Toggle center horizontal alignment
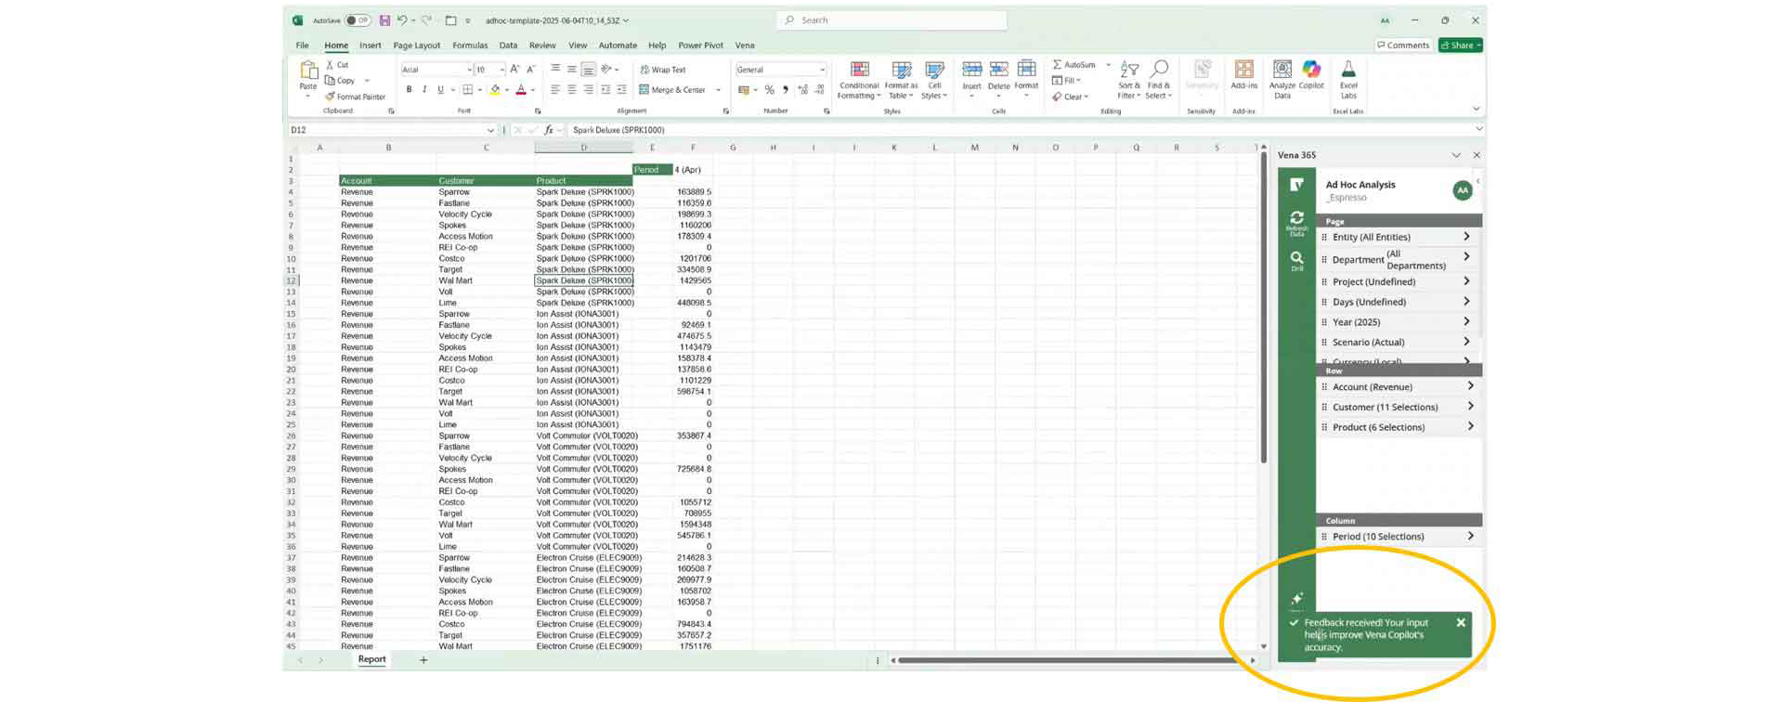The image size is (1783, 715). [x=571, y=90]
